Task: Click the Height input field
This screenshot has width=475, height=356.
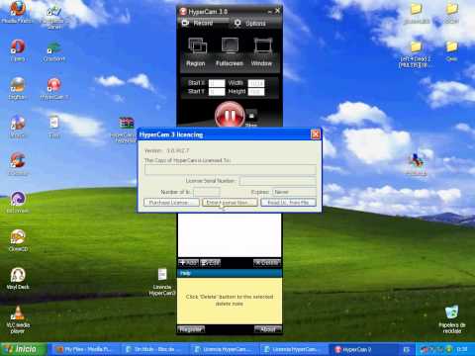Action: (x=256, y=91)
